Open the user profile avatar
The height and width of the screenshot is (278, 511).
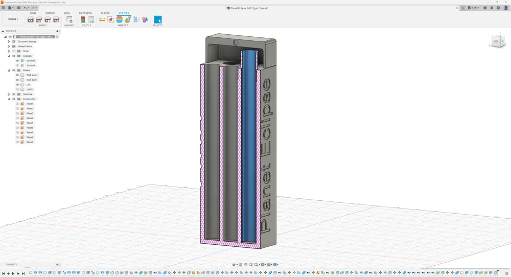pyautogui.click(x=506, y=8)
